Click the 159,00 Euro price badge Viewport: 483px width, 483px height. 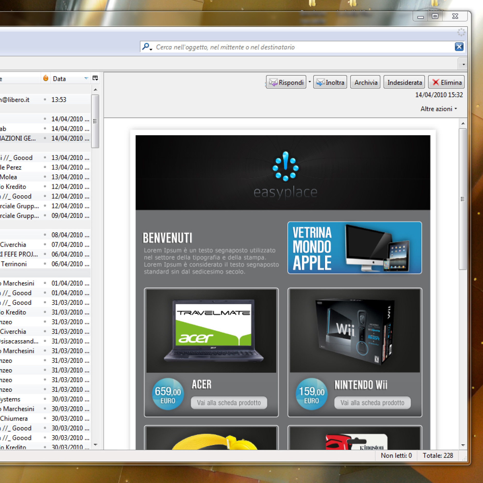(x=311, y=394)
